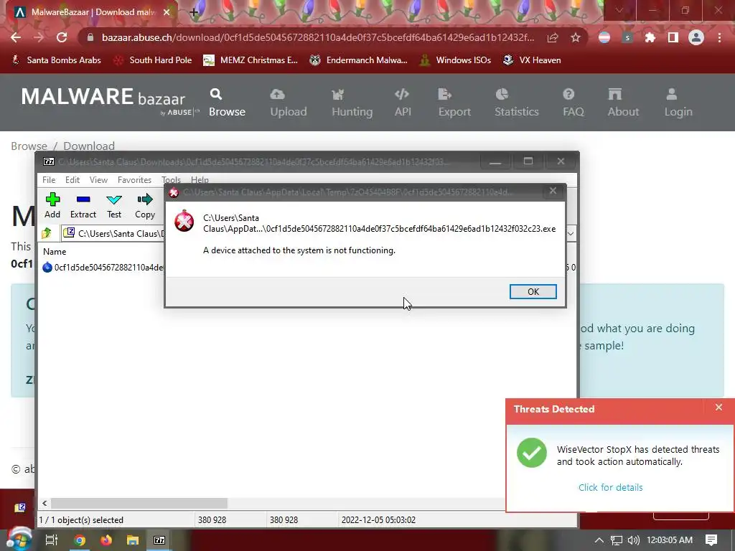Click the Add button in 7-Zip toolbar

[x=52, y=206]
